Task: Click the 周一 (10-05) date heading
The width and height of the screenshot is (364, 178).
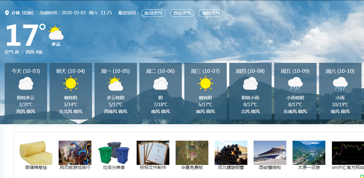Action: pos(116,71)
